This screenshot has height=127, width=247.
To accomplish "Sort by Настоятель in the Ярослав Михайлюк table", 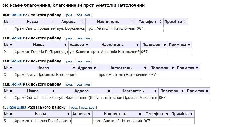I will pos(135,91).
